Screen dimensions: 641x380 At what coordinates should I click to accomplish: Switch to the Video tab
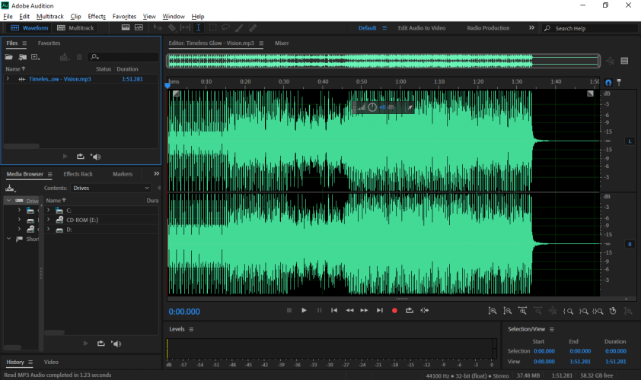pos(51,362)
